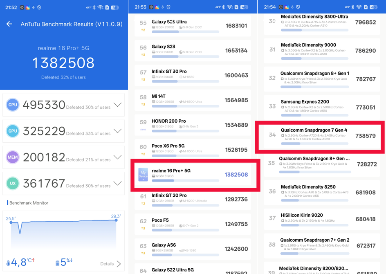Expand the GPU score 325229 details
Image resolution: width=386 pixels, height=274 pixels.
tap(117, 131)
